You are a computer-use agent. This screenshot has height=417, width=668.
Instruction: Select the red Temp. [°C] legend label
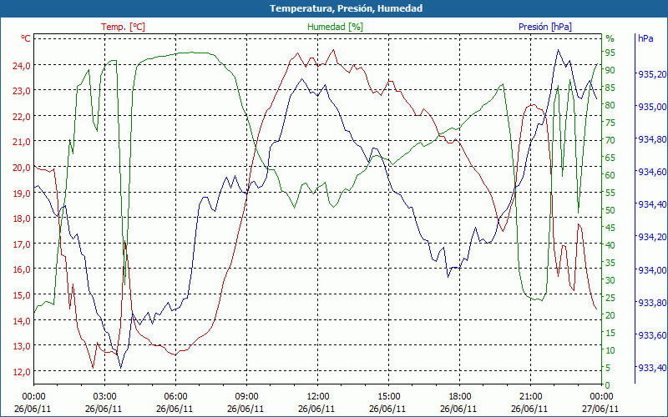123,27
